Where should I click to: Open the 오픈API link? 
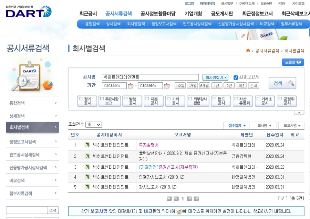(266, 3)
